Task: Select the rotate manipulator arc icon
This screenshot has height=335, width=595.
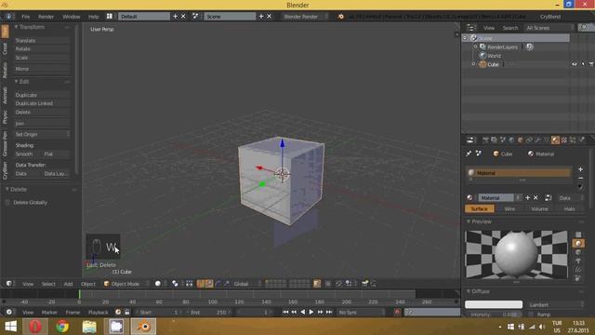Action: tap(218, 284)
